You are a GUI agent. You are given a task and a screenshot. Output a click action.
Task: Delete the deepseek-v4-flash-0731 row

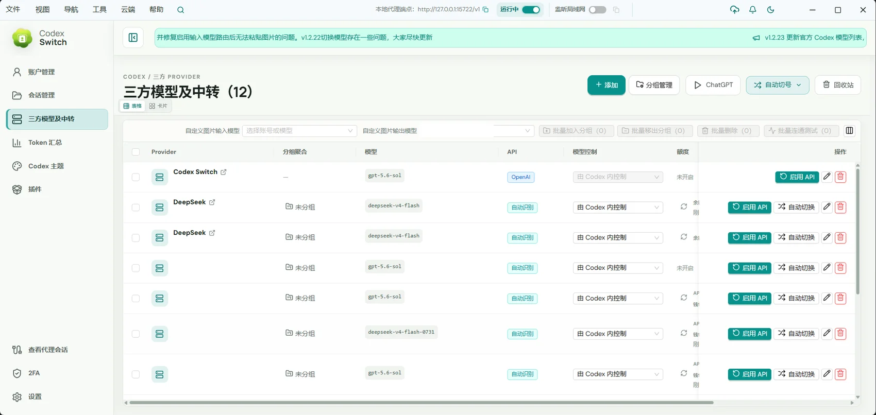840,333
